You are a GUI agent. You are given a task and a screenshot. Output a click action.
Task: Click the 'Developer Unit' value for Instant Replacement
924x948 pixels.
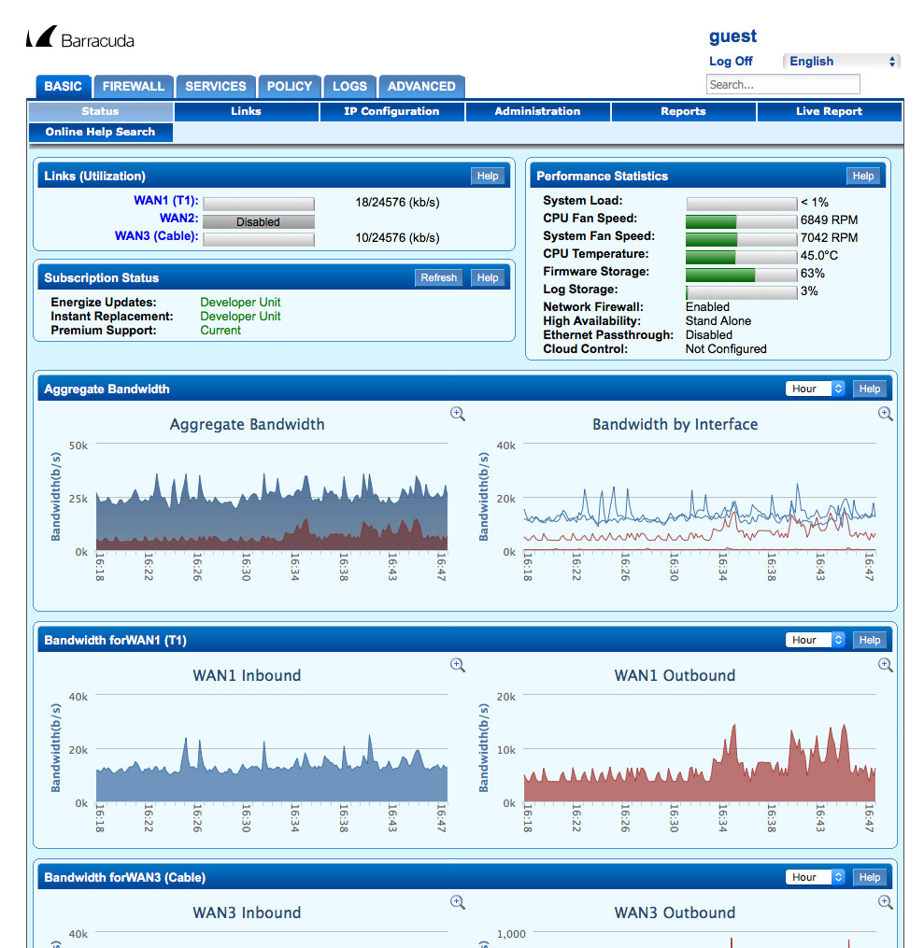(240, 317)
